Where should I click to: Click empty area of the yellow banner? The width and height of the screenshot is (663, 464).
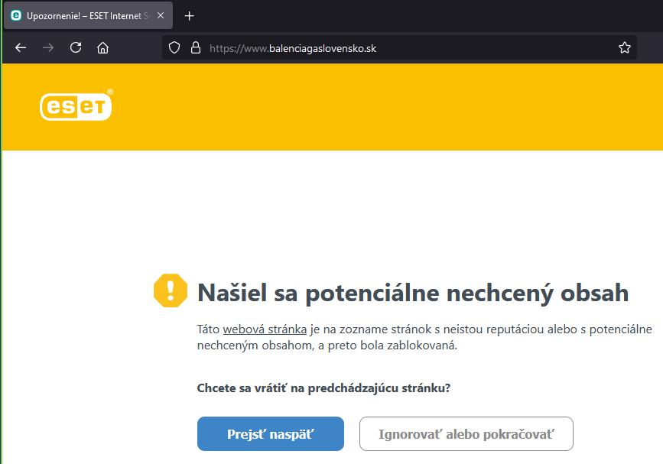tap(382, 107)
